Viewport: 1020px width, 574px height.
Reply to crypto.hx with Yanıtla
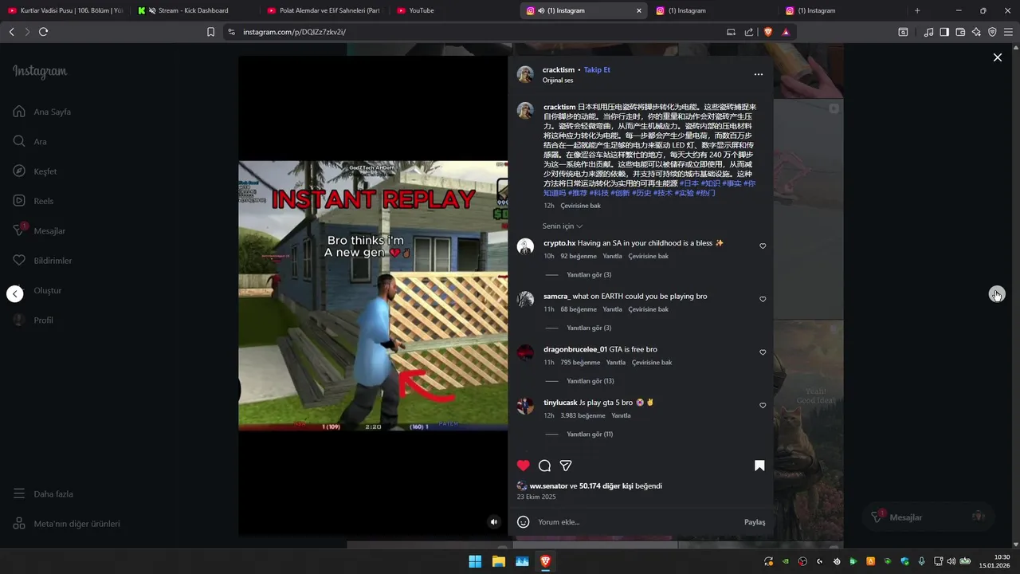point(612,256)
